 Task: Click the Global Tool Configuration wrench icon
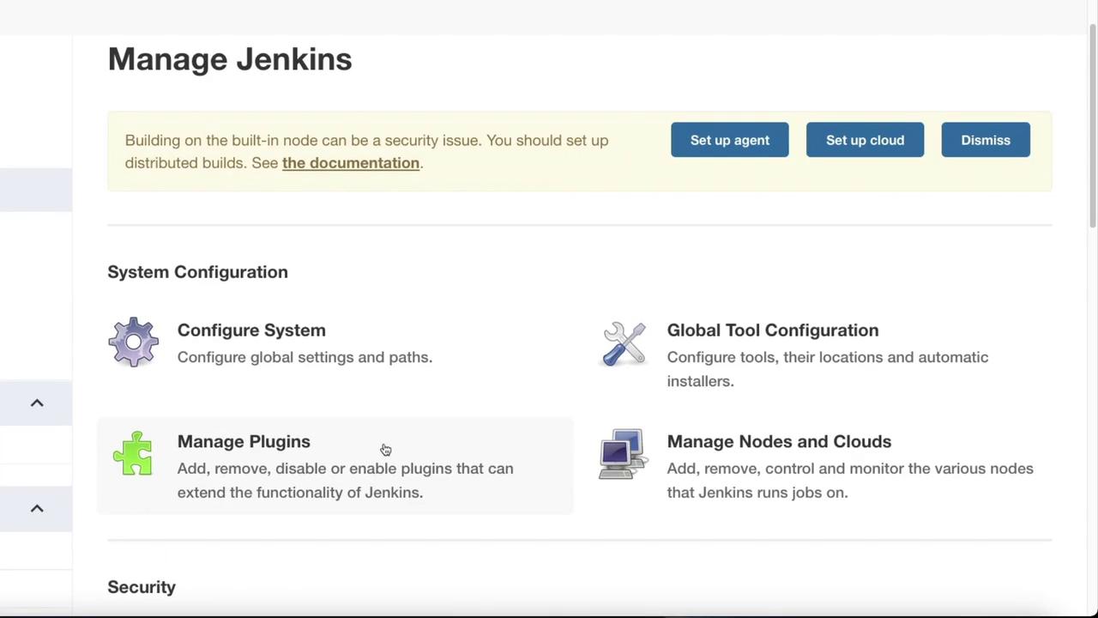tap(624, 343)
